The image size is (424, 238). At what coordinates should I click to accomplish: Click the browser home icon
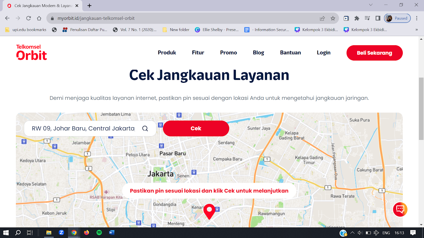tap(39, 18)
